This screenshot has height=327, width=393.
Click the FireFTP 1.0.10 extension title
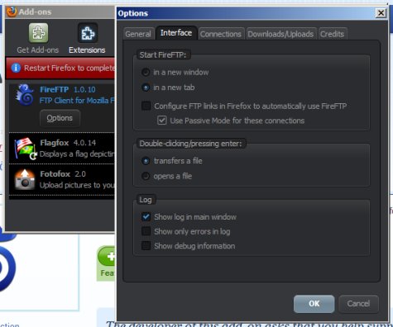pos(68,89)
